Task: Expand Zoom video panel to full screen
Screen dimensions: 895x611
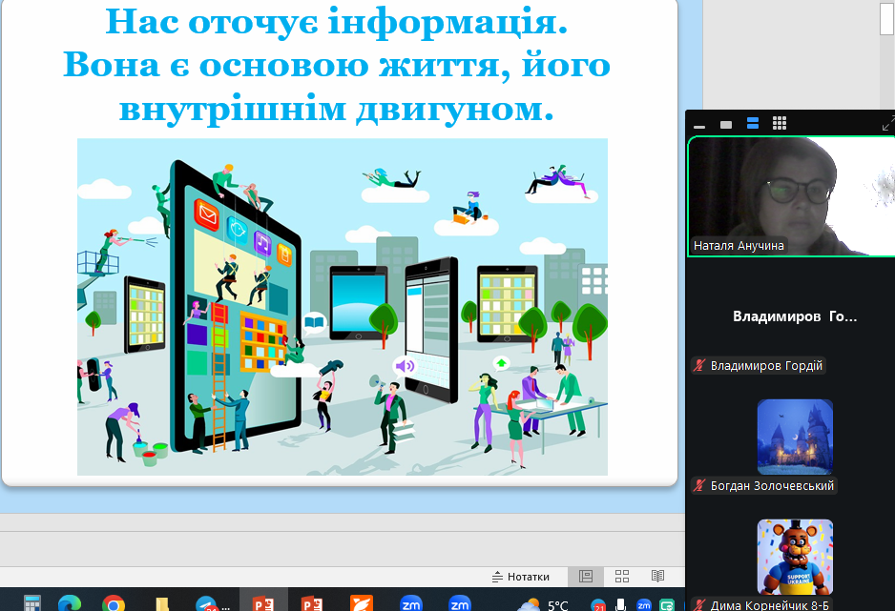Action: coord(887,125)
